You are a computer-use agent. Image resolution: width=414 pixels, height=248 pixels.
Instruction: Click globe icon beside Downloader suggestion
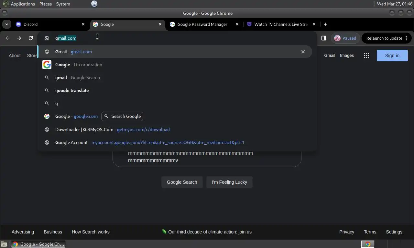click(x=47, y=129)
